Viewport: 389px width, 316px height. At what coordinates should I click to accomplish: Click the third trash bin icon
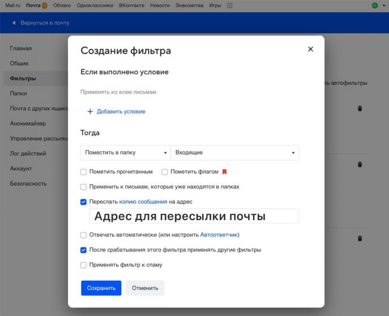pos(360,238)
